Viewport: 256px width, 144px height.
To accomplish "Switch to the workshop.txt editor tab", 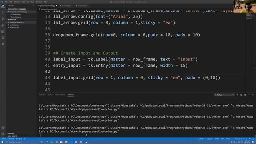I will pos(82,6).
